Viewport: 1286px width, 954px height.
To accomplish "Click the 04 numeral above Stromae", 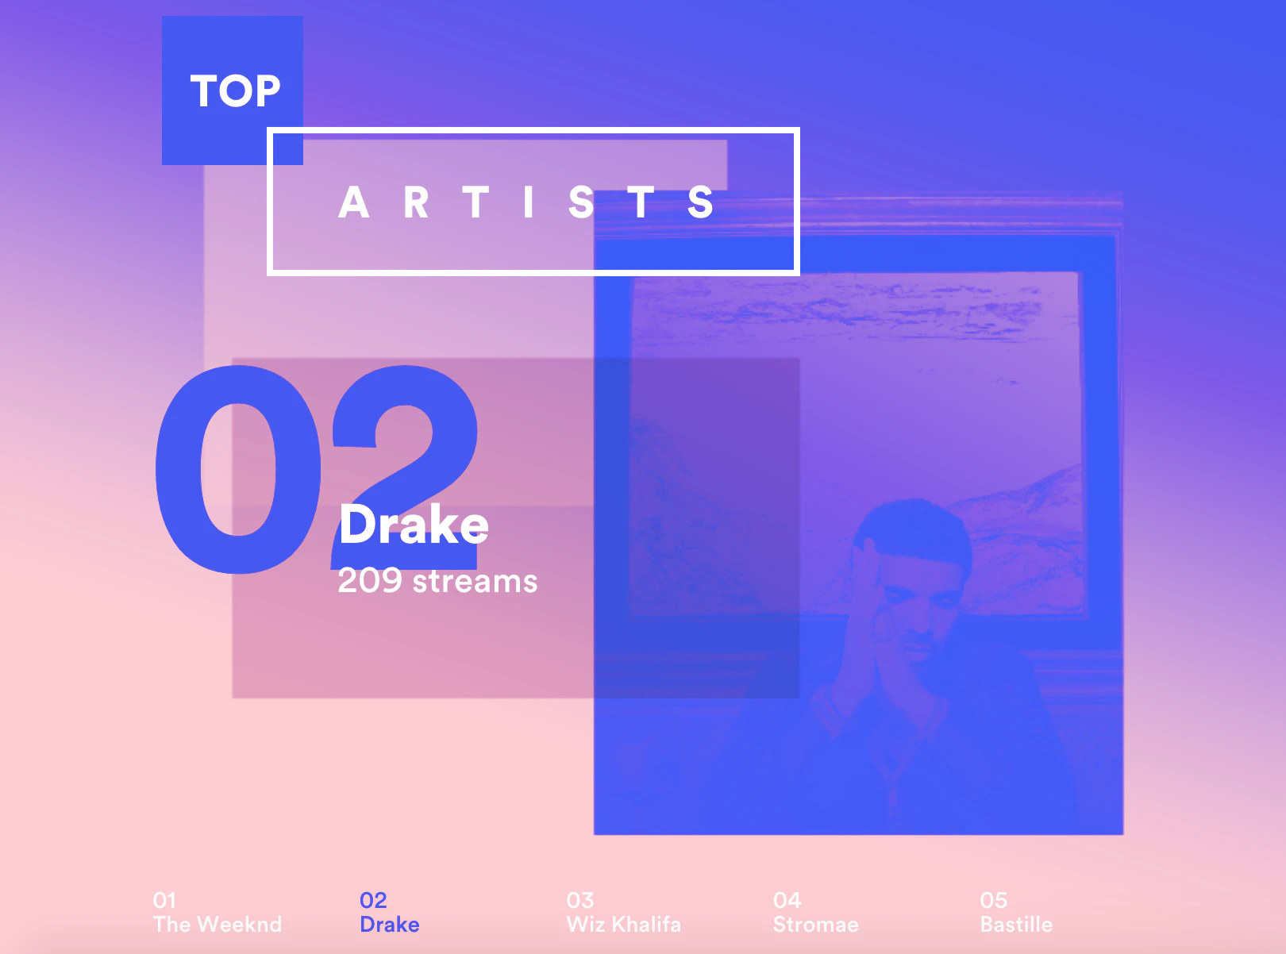I will (x=787, y=899).
